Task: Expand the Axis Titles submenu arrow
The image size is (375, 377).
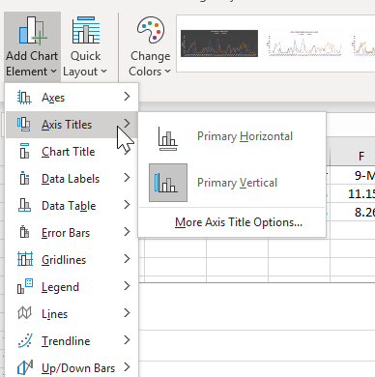Action: click(x=127, y=123)
